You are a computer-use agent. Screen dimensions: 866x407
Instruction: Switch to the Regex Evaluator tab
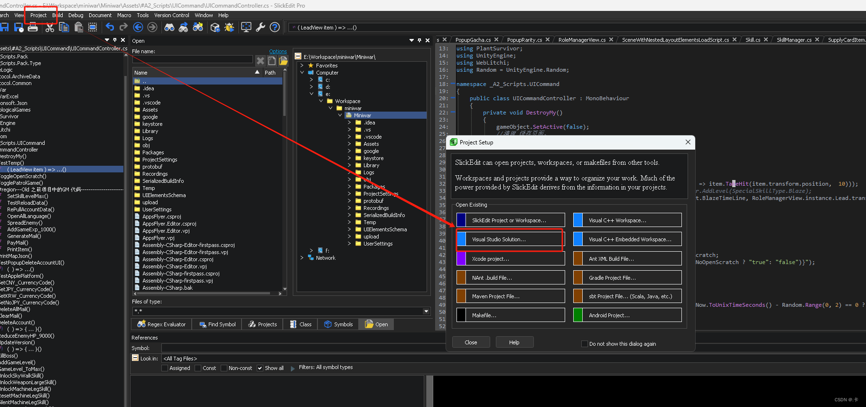[x=161, y=324]
